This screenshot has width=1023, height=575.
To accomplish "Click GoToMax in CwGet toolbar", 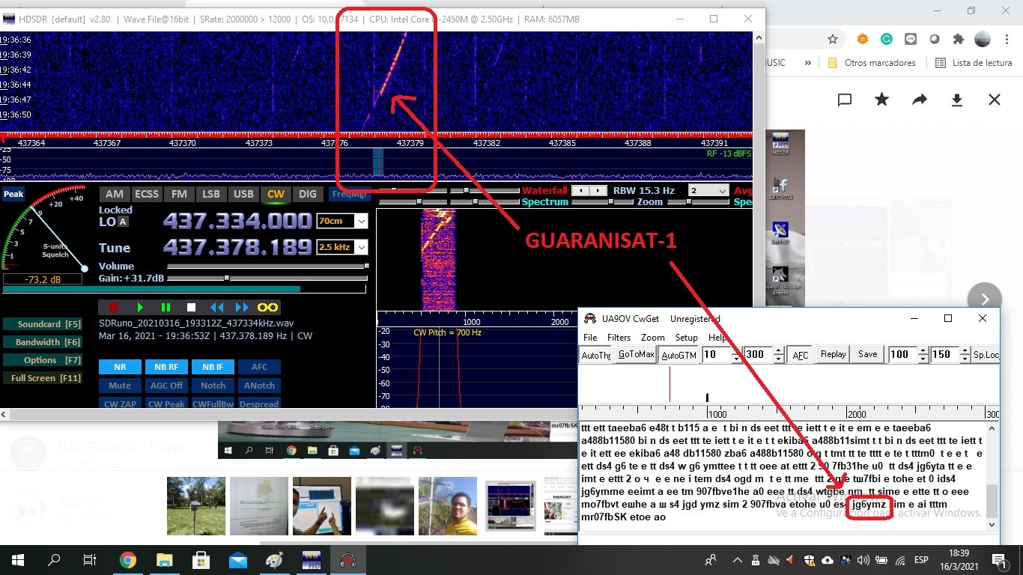I will coord(636,355).
